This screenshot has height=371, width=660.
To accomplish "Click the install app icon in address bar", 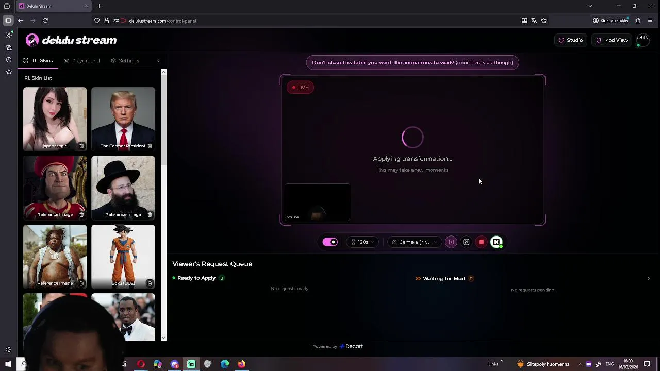I will pos(524,21).
